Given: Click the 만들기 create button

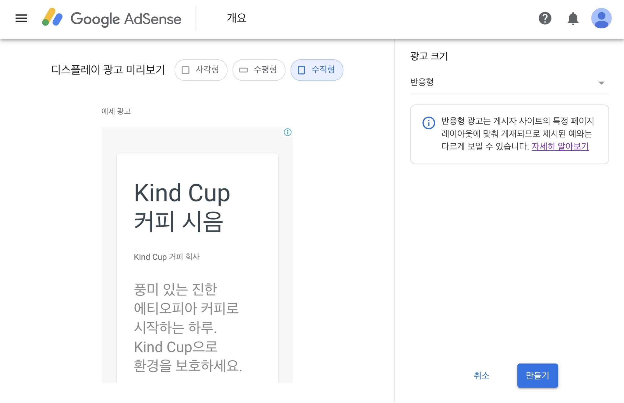Looking at the screenshot, I should coord(537,376).
